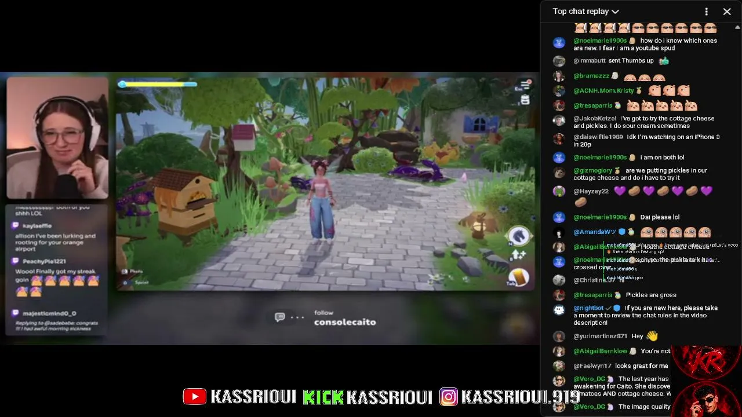Viewport: 742px width, 417px height.
Task: Select the PeachyPie1221 username in stream chat
Action: (x=45, y=261)
